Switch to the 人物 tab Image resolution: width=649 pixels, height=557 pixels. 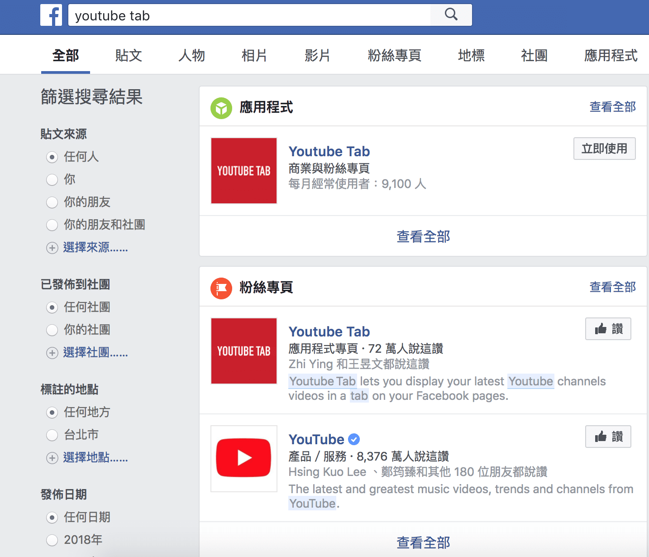coord(192,55)
